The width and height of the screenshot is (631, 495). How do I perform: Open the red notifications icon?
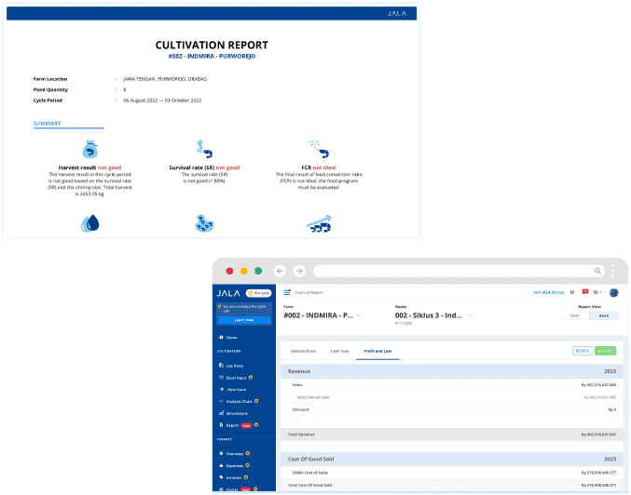click(x=584, y=291)
